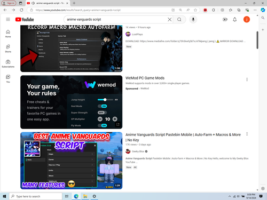Viewport: 267px width, 200px height.
Task: Open the WeMod PC Game Mods title
Action: click(x=145, y=78)
